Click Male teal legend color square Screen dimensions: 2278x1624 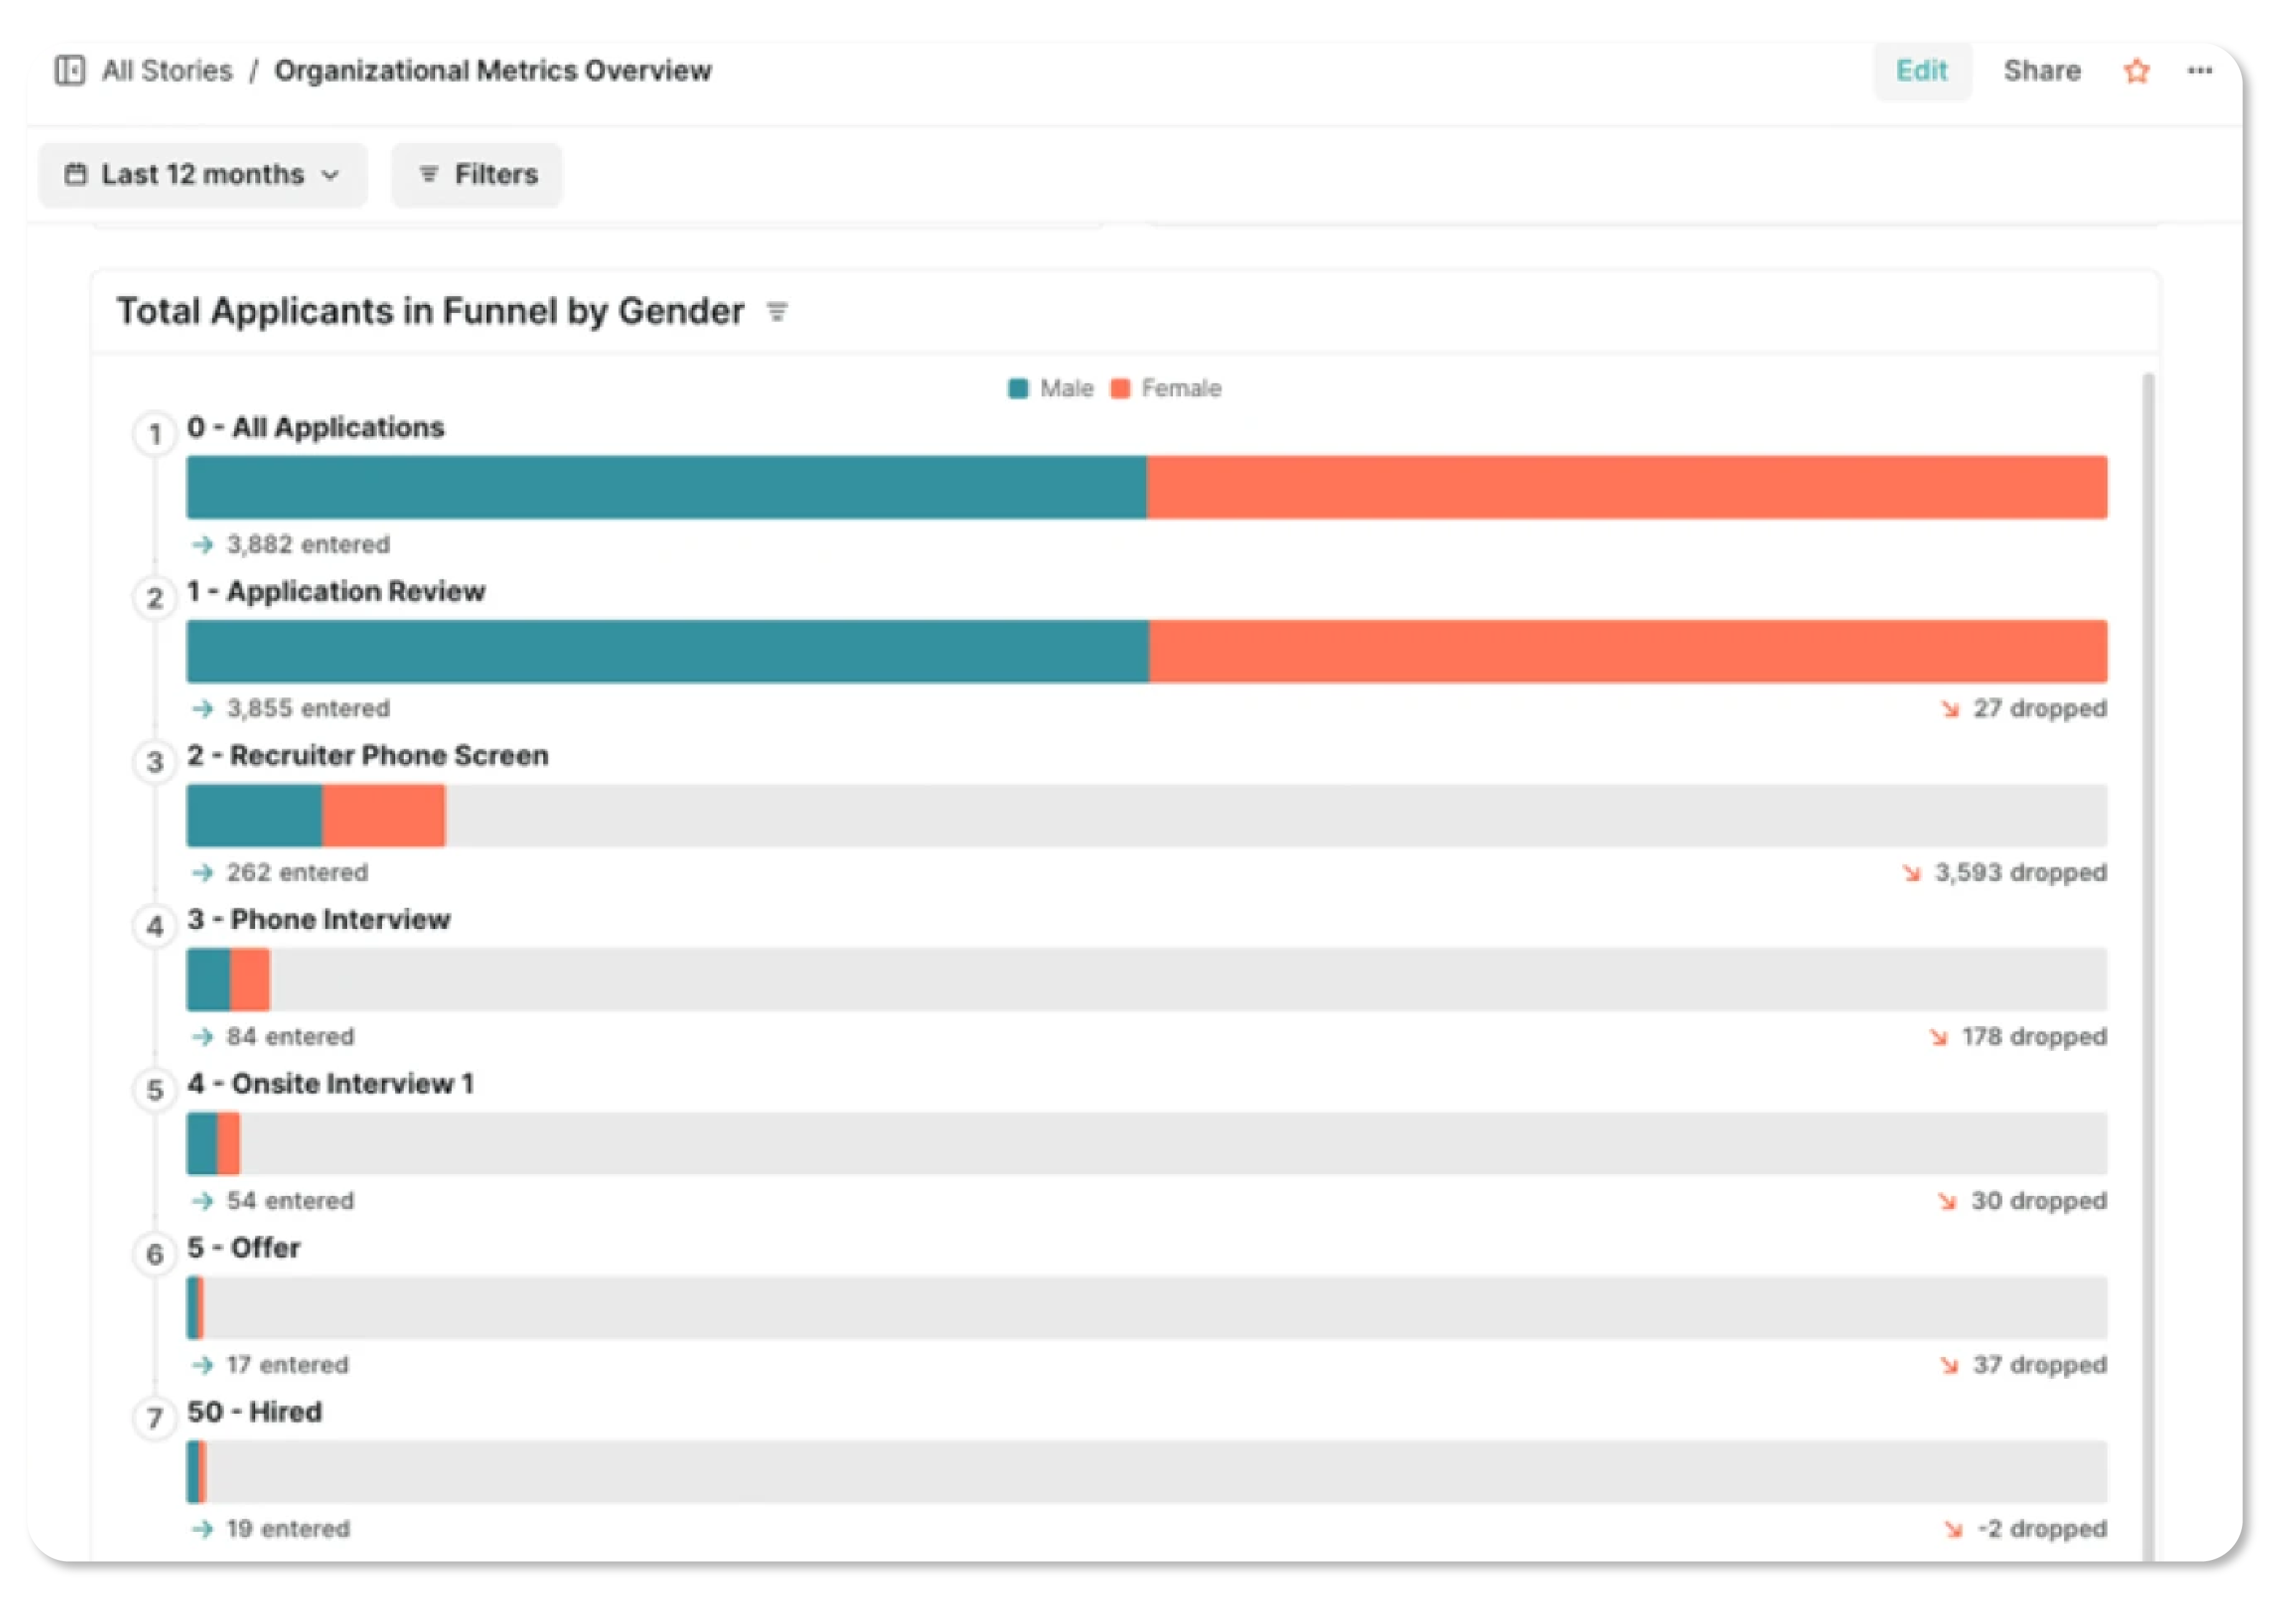1018,389
